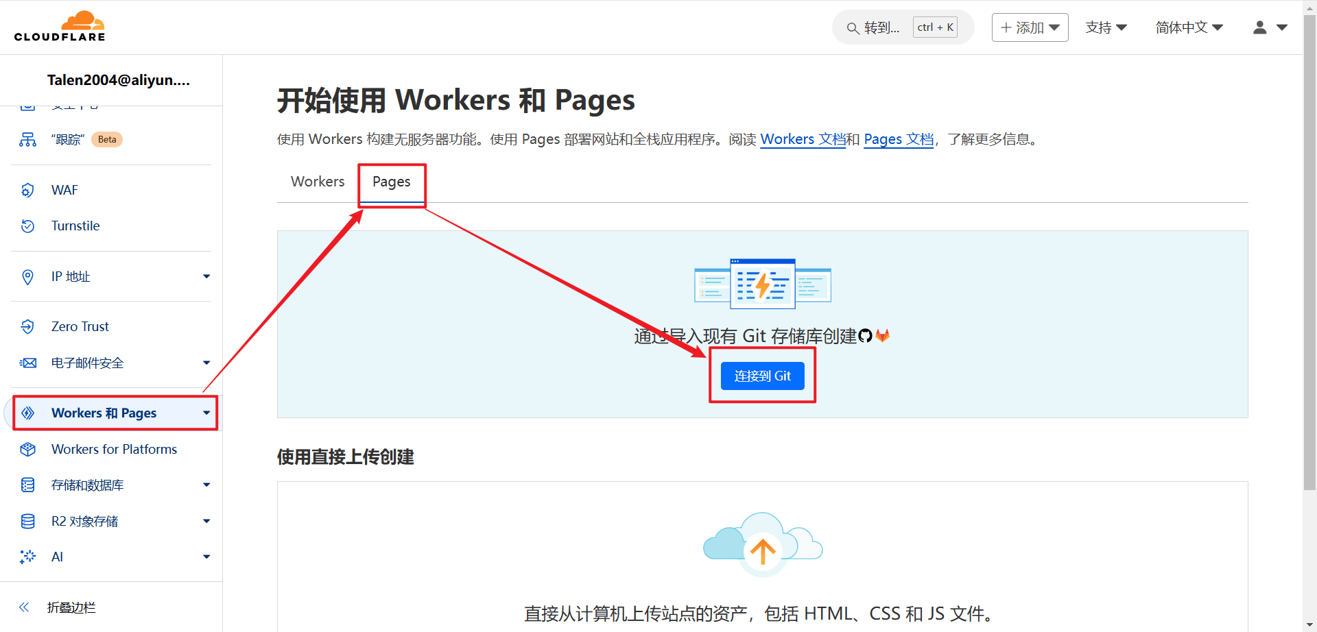Open the 支持 support dropdown

click(1106, 27)
